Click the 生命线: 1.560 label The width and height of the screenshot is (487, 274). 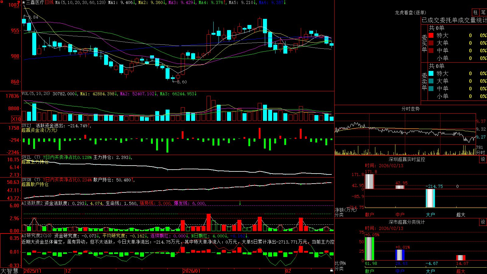(x=121, y=203)
